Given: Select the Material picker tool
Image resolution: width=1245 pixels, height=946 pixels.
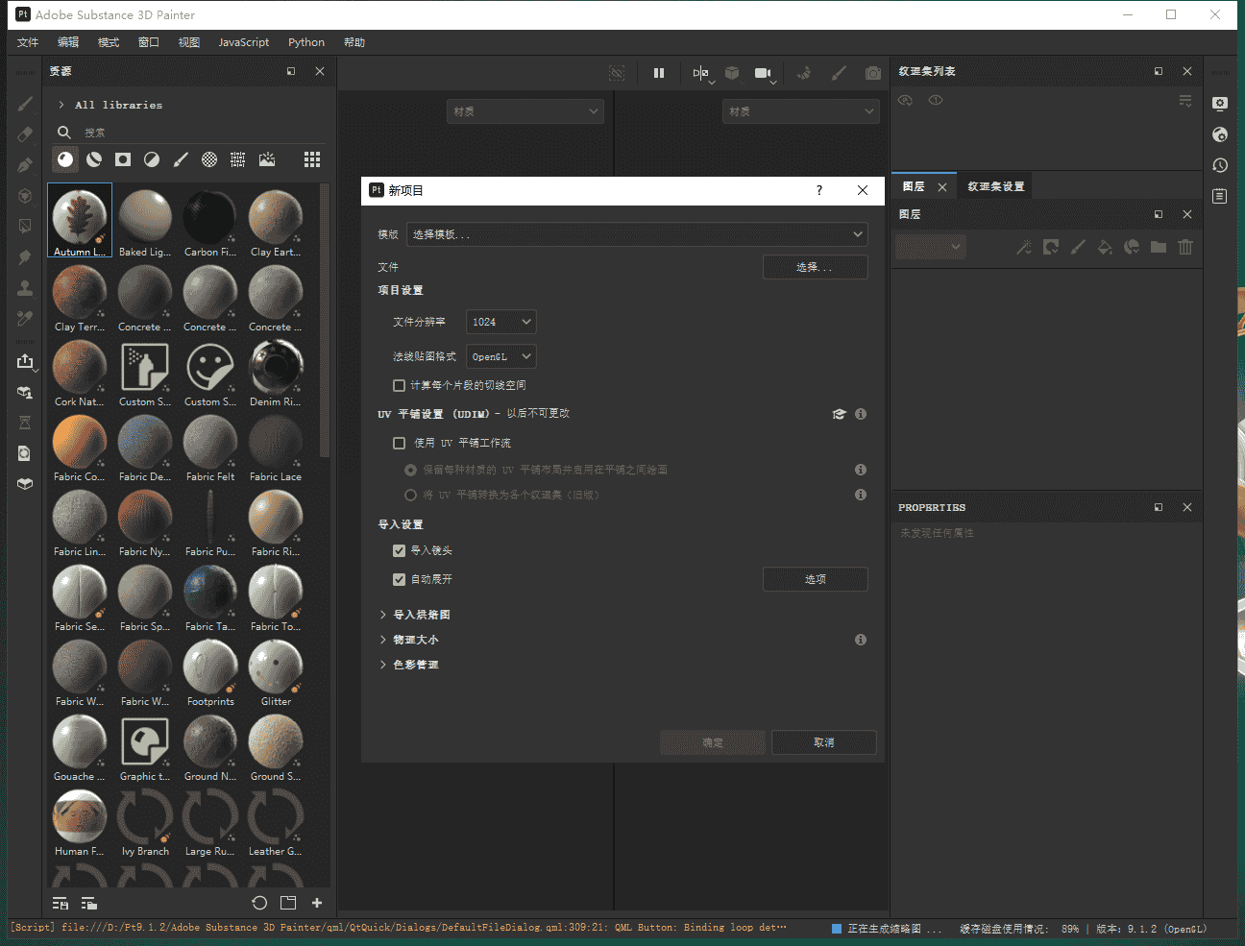Looking at the screenshot, I should [25, 319].
